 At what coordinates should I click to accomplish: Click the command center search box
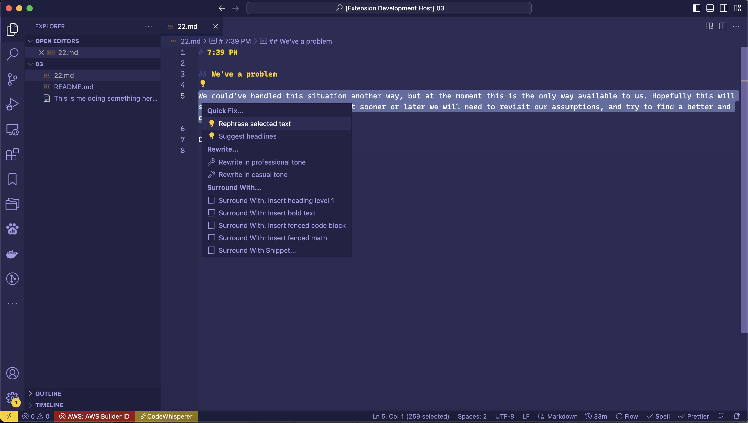pyautogui.click(x=389, y=8)
